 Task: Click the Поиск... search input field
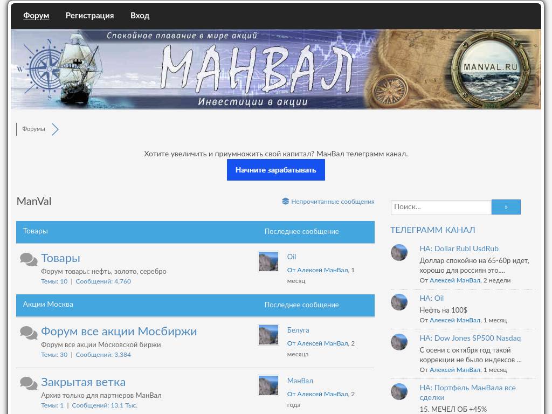(x=441, y=207)
